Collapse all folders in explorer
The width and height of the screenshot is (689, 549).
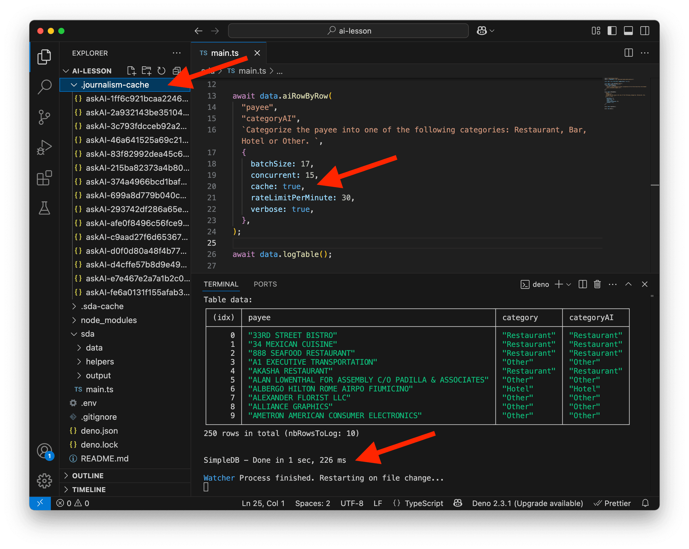(x=176, y=71)
